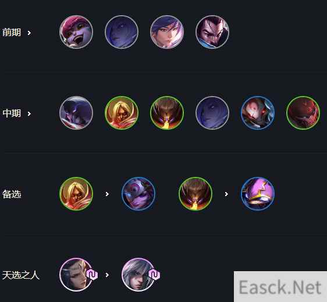Screen dimensions: 327x302
Task: Expand the 中期 arrow chevron
Action: tap(29, 113)
